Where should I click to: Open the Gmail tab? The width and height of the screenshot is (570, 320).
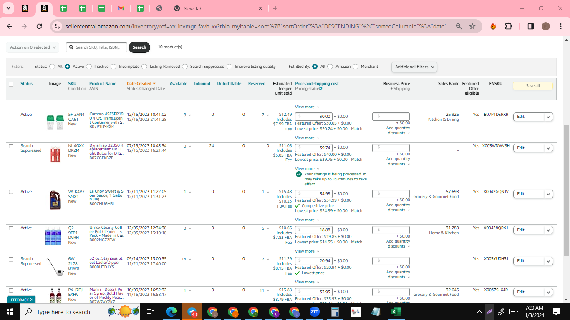pyautogui.click(x=121, y=8)
